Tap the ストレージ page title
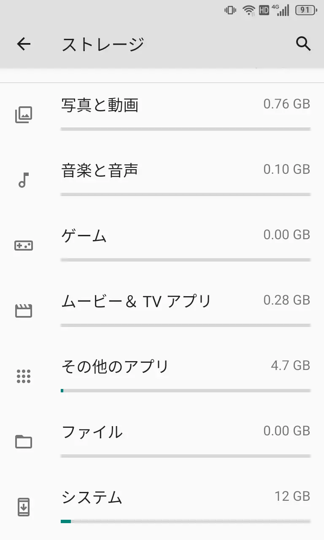Viewport: 324px width, 540px height. click(x=103, y=44)
